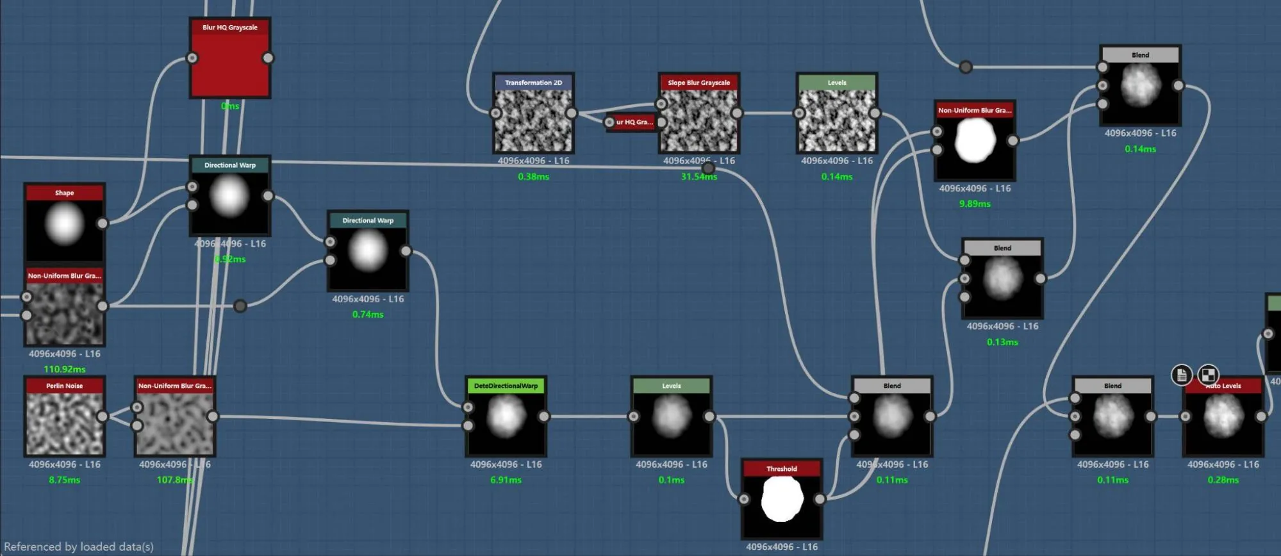Screen dimensions: 1281x556
Task: Select the Threshold node
Action: [x=782, y=500]
